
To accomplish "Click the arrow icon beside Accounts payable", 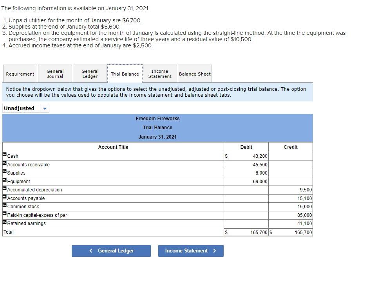I will [4, 196].
